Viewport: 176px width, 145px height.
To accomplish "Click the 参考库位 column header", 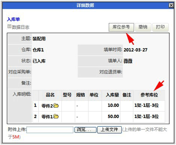I will (x=149, y=95).
